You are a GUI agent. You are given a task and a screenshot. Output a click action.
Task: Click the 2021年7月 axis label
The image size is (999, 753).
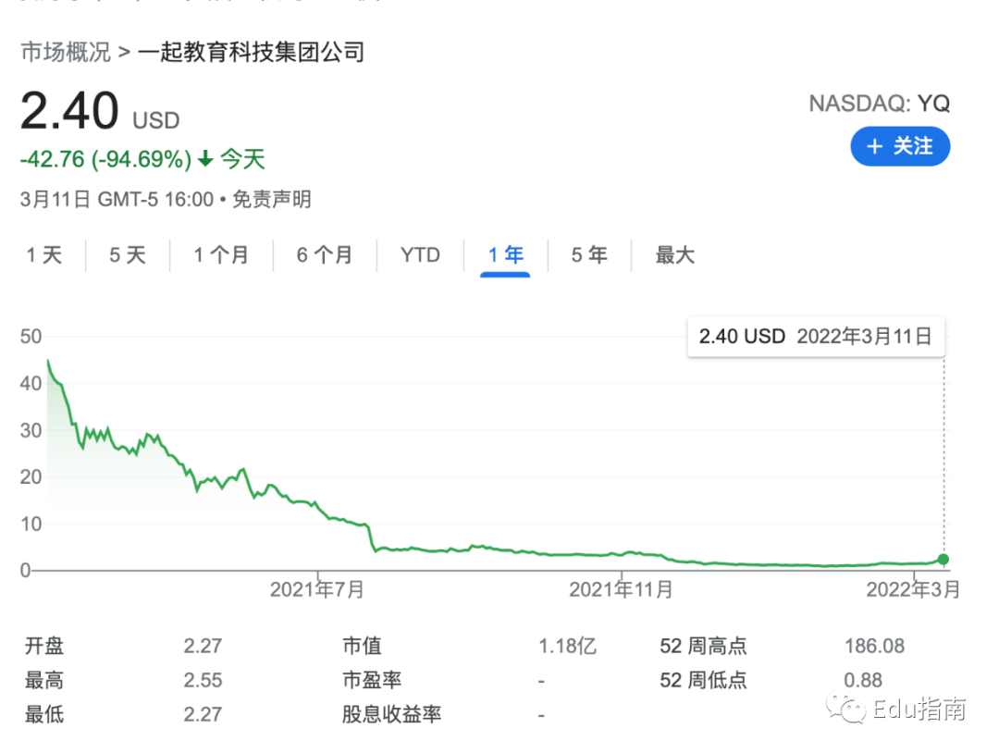click(x=316, y=589)
